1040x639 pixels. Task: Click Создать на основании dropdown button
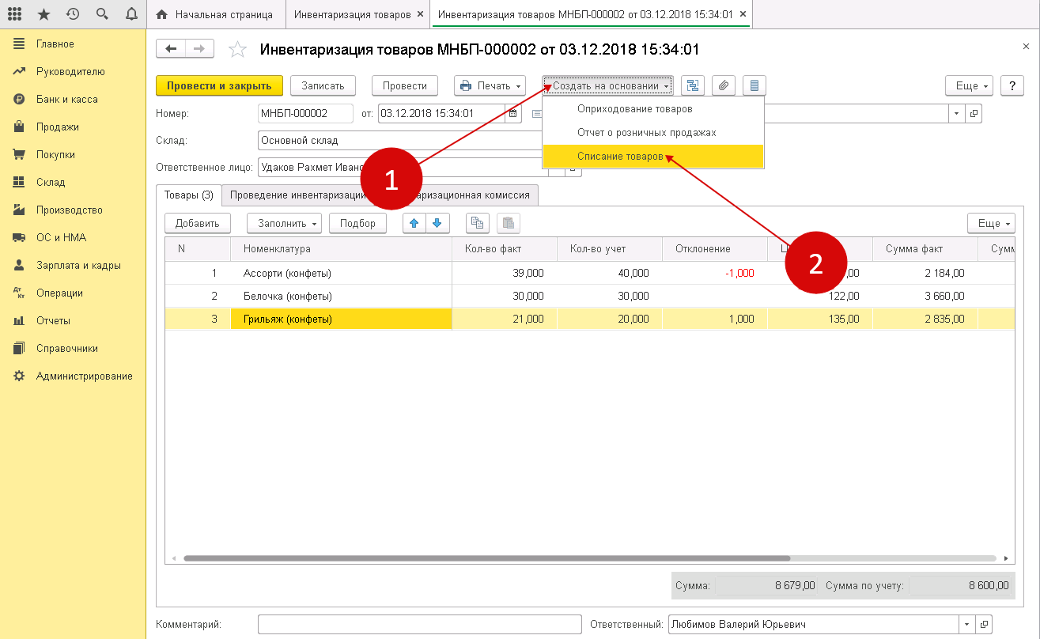(x=607, y=85)
